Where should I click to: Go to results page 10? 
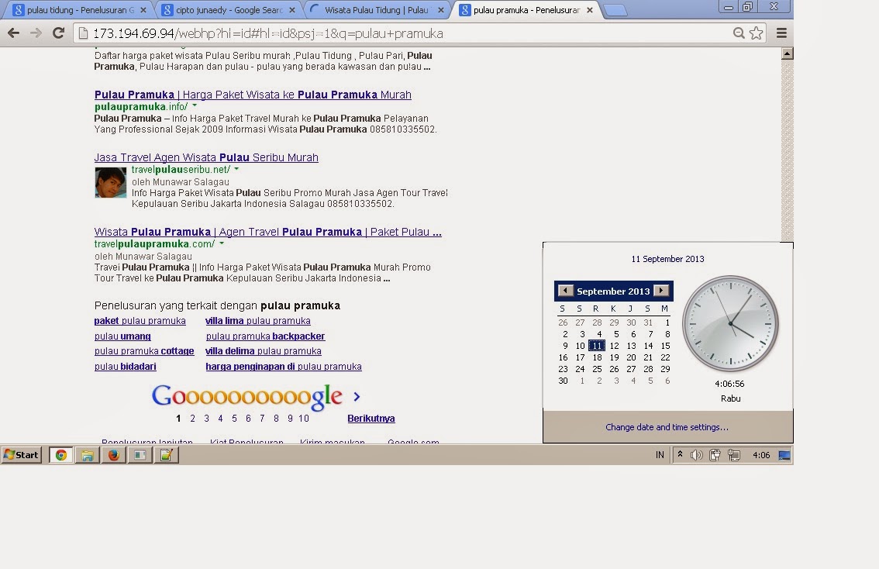pos(304,418)
